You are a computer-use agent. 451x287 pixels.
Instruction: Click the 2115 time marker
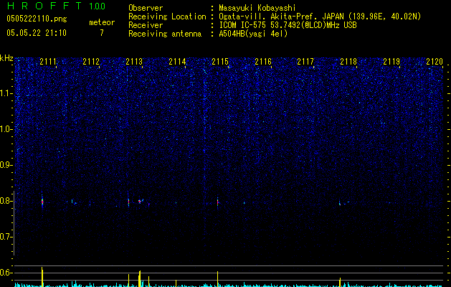click(x=220, y=61)
